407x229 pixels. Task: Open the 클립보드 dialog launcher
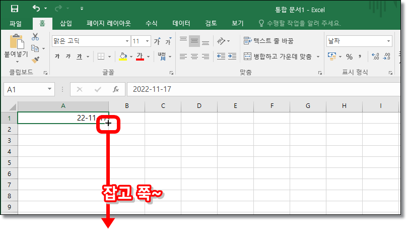(x=46, y=73)
